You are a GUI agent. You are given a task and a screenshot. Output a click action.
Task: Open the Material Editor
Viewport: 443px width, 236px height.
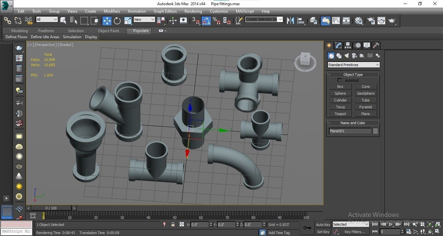(x=358, y=20)
